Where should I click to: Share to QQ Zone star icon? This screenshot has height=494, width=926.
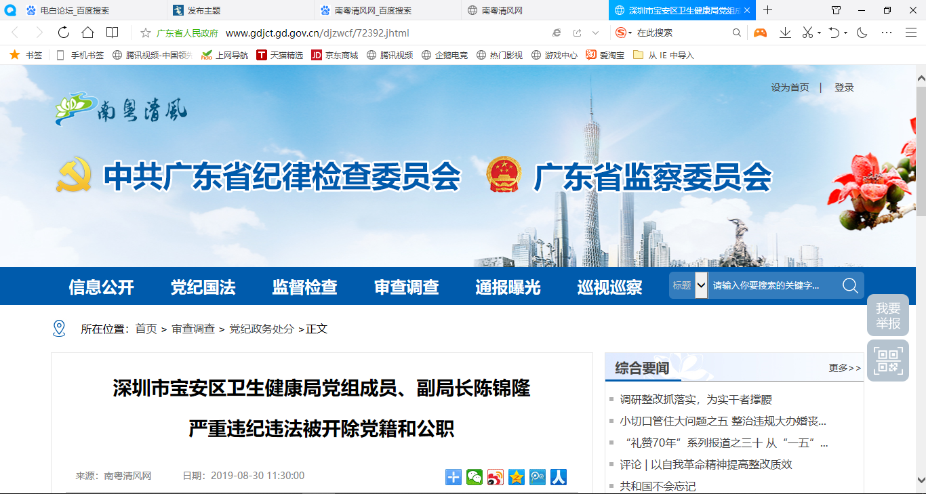coord(517,477)
